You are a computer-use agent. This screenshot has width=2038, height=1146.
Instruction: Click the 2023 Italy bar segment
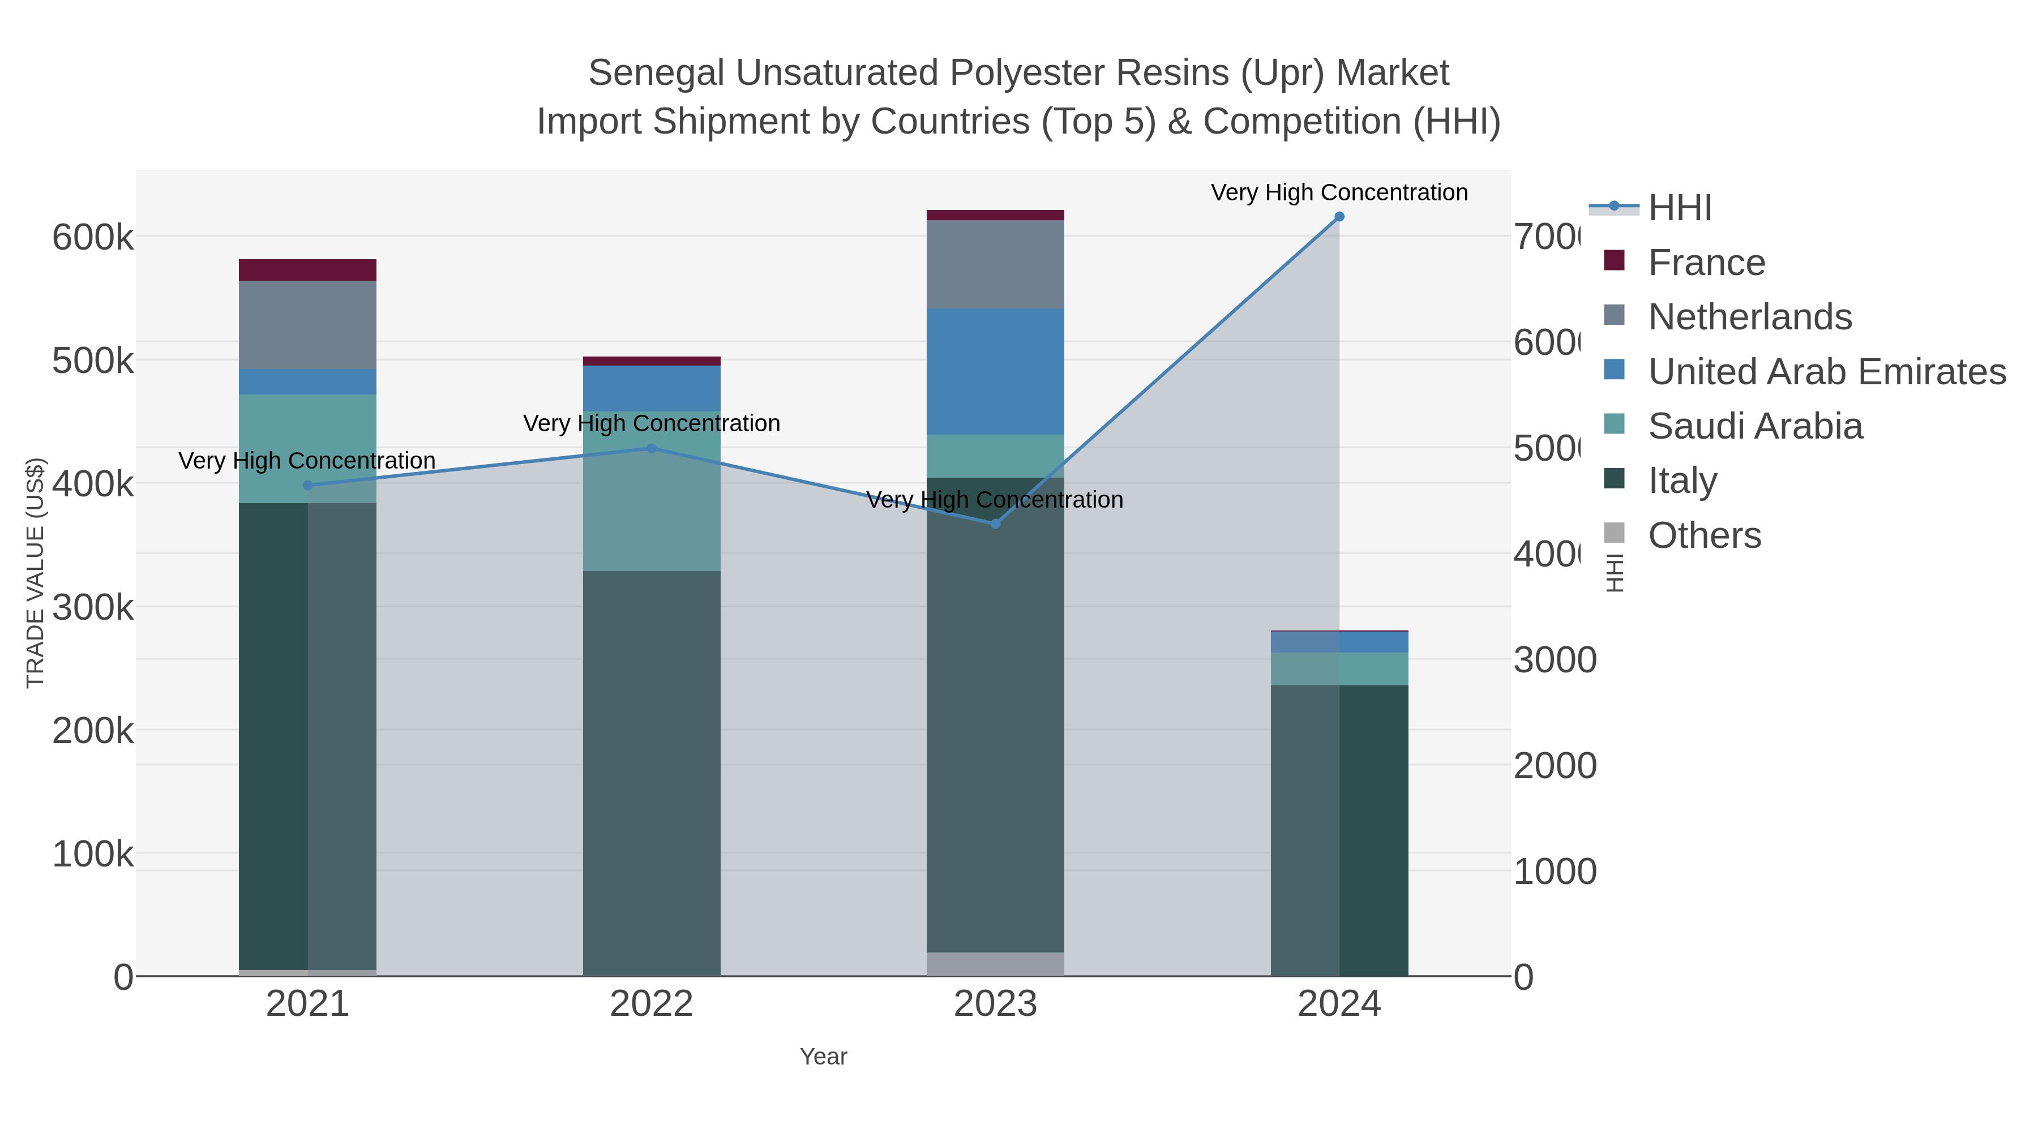(995, 715)
